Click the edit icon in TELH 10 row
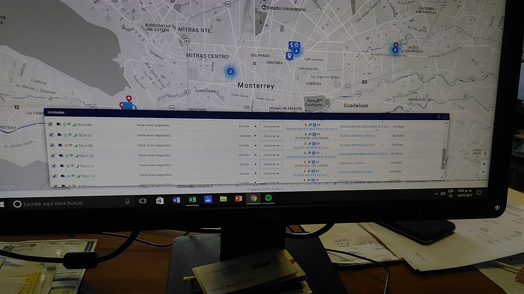Viewport: 524px width, 294px height. click(314, 153)
